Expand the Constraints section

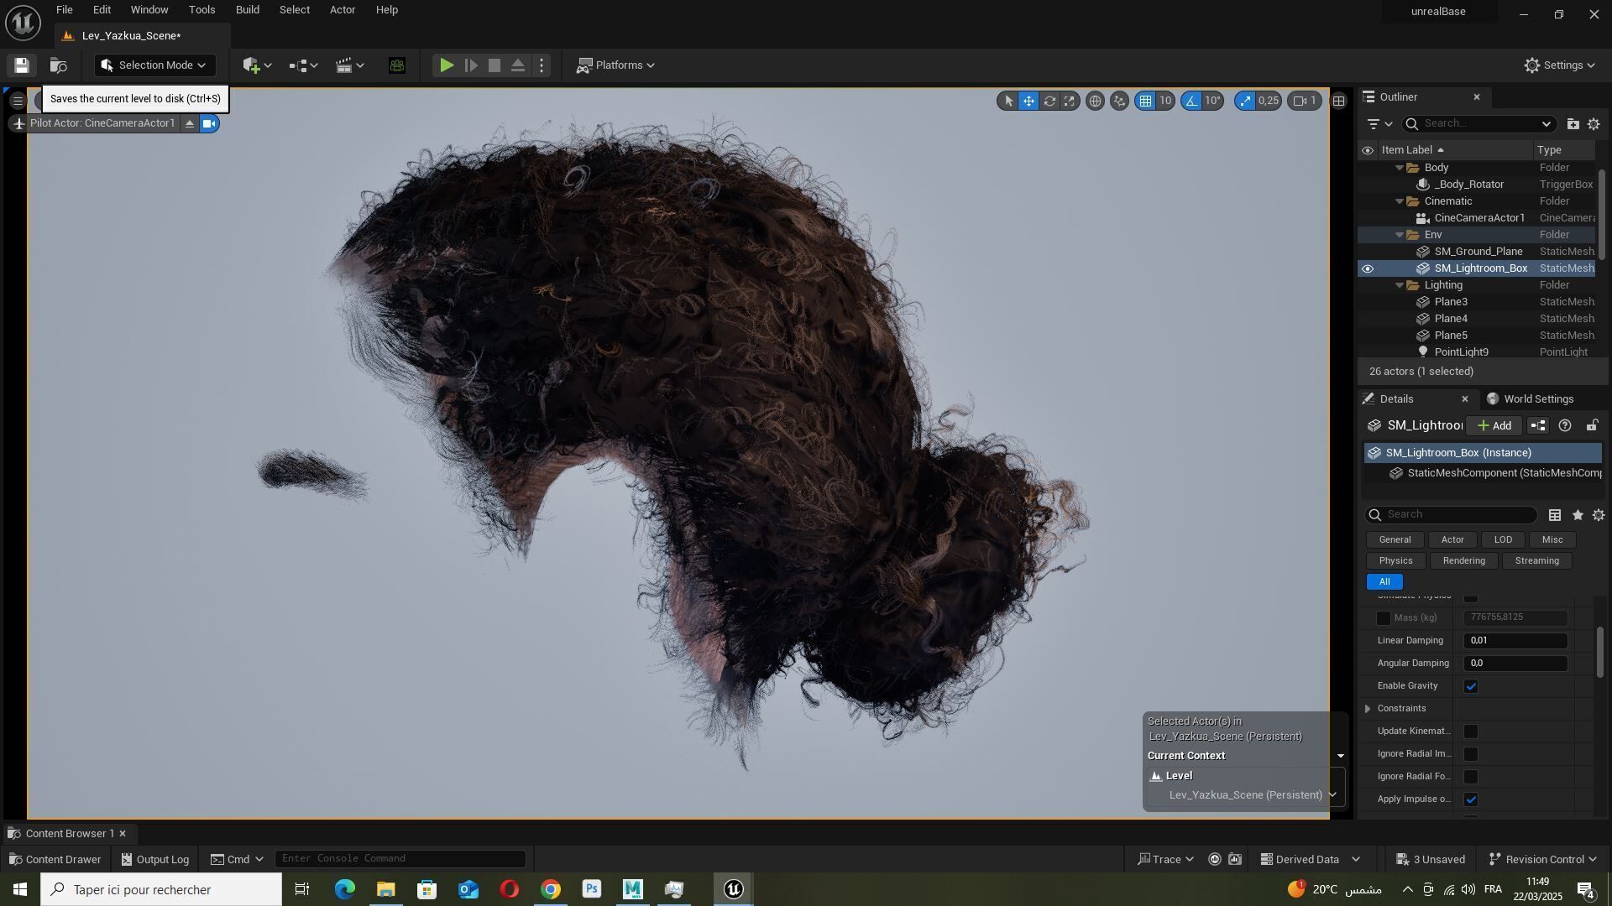(x=1368, y=709)
